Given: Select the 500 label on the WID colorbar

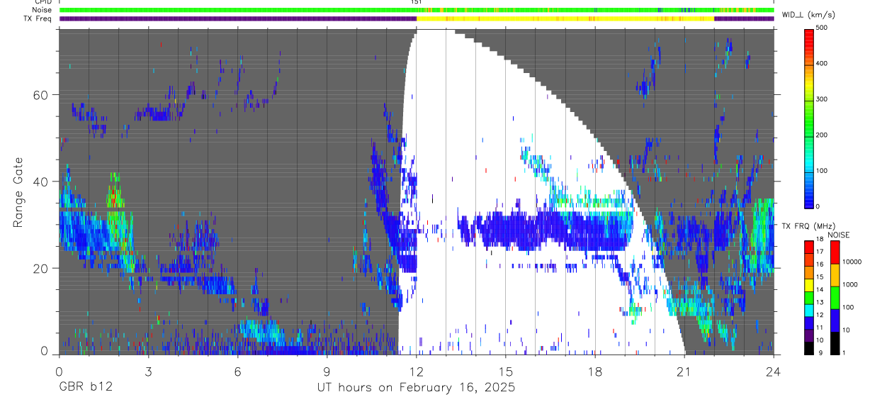Looking at the screenshot, I should pos(822,28).
